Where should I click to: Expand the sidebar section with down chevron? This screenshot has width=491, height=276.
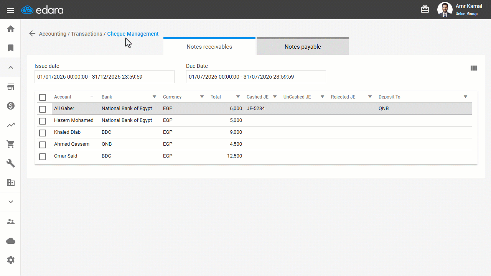pos(11,202)
